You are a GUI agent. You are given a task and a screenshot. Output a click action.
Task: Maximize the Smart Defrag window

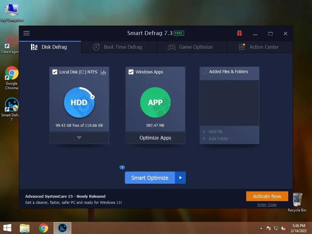270,34
